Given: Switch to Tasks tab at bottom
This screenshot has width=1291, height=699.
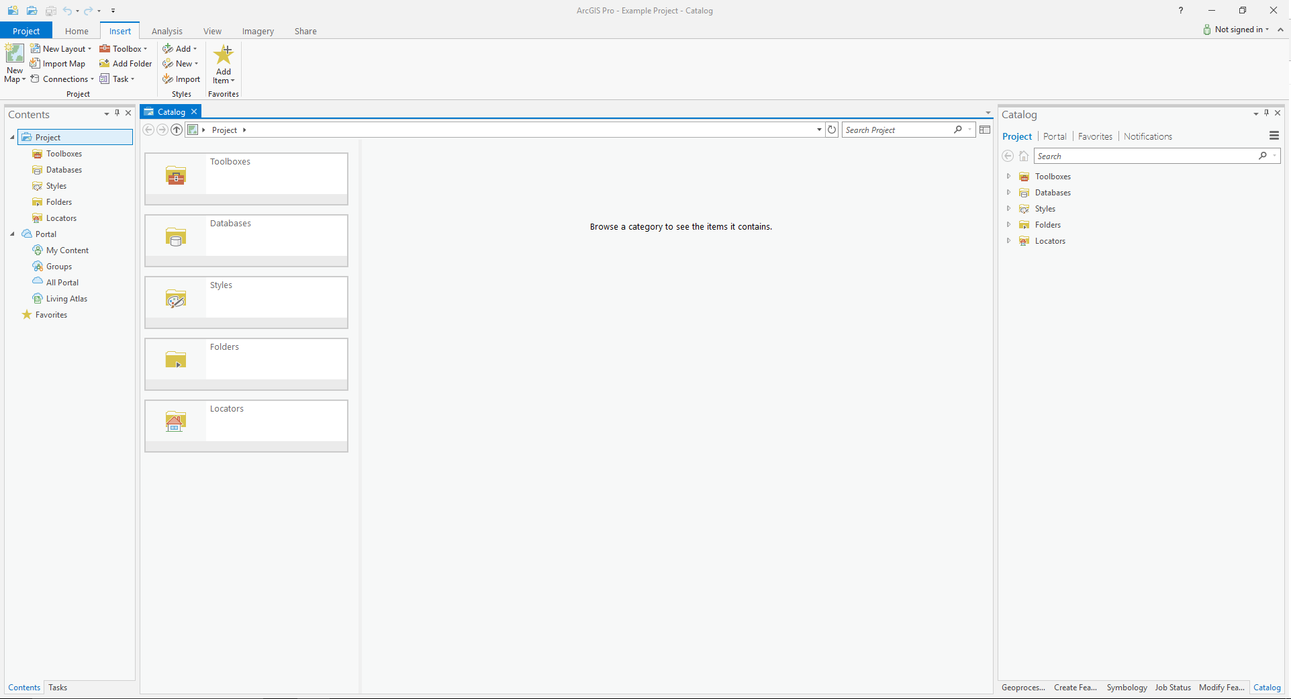Looking at the screenshot, I should [58, 688].
